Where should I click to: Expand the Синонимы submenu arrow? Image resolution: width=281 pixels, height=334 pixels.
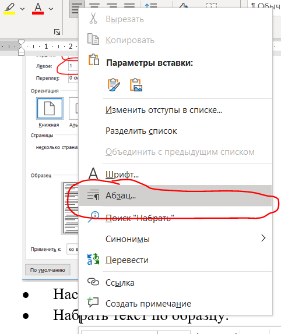[x=264, y=238]
